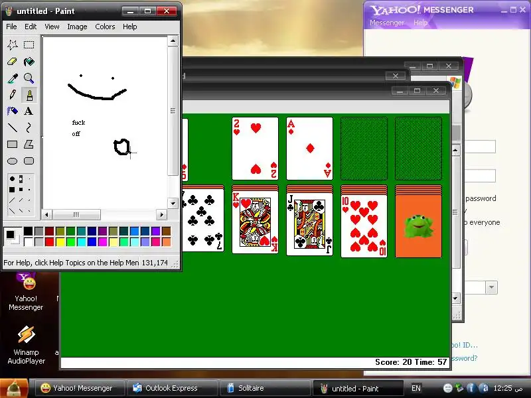This screenshot has width=531, height=398.
Task: Click Paint's vertical scrollbar down arrow
Action: pyautogui.click(x=173, y=204)
